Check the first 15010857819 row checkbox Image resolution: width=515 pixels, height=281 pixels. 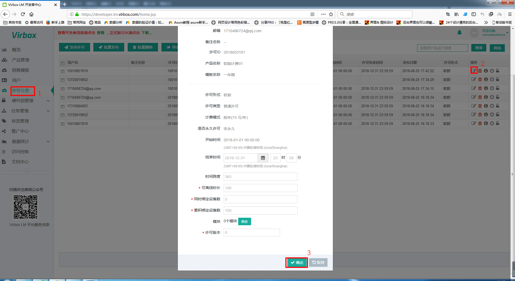point(62,71)
